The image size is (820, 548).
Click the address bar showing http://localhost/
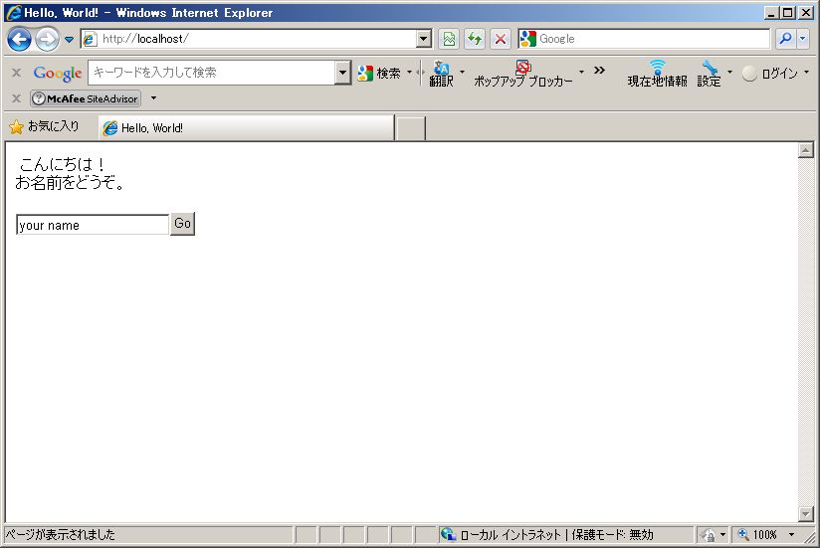[x=249, y=39]
